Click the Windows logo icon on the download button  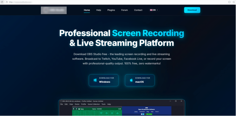[95, 80]
